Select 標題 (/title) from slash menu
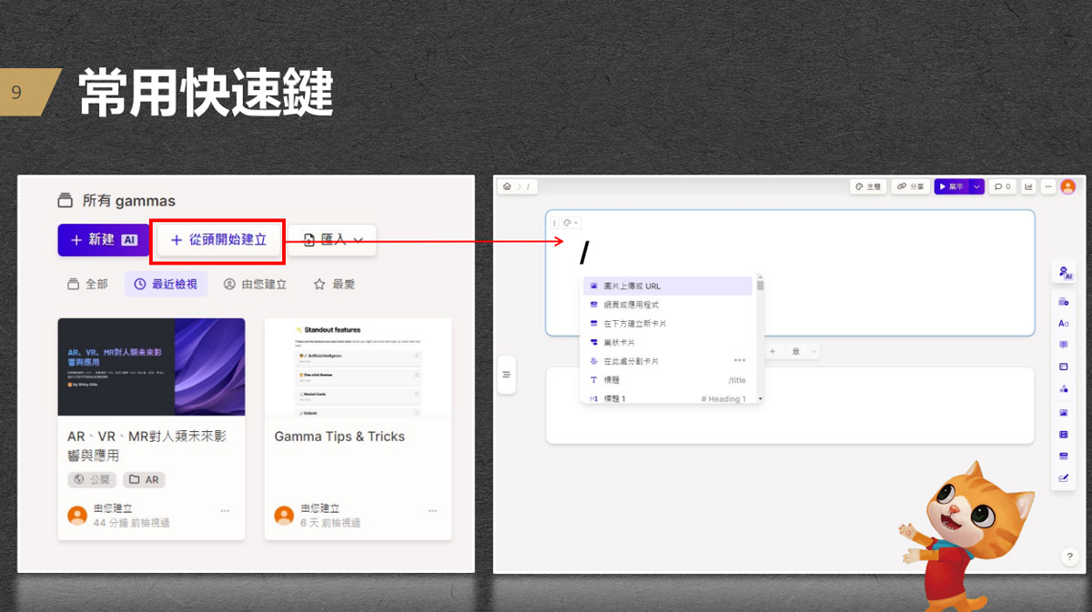Screen dimensions: 1092x612 (667, 380)
